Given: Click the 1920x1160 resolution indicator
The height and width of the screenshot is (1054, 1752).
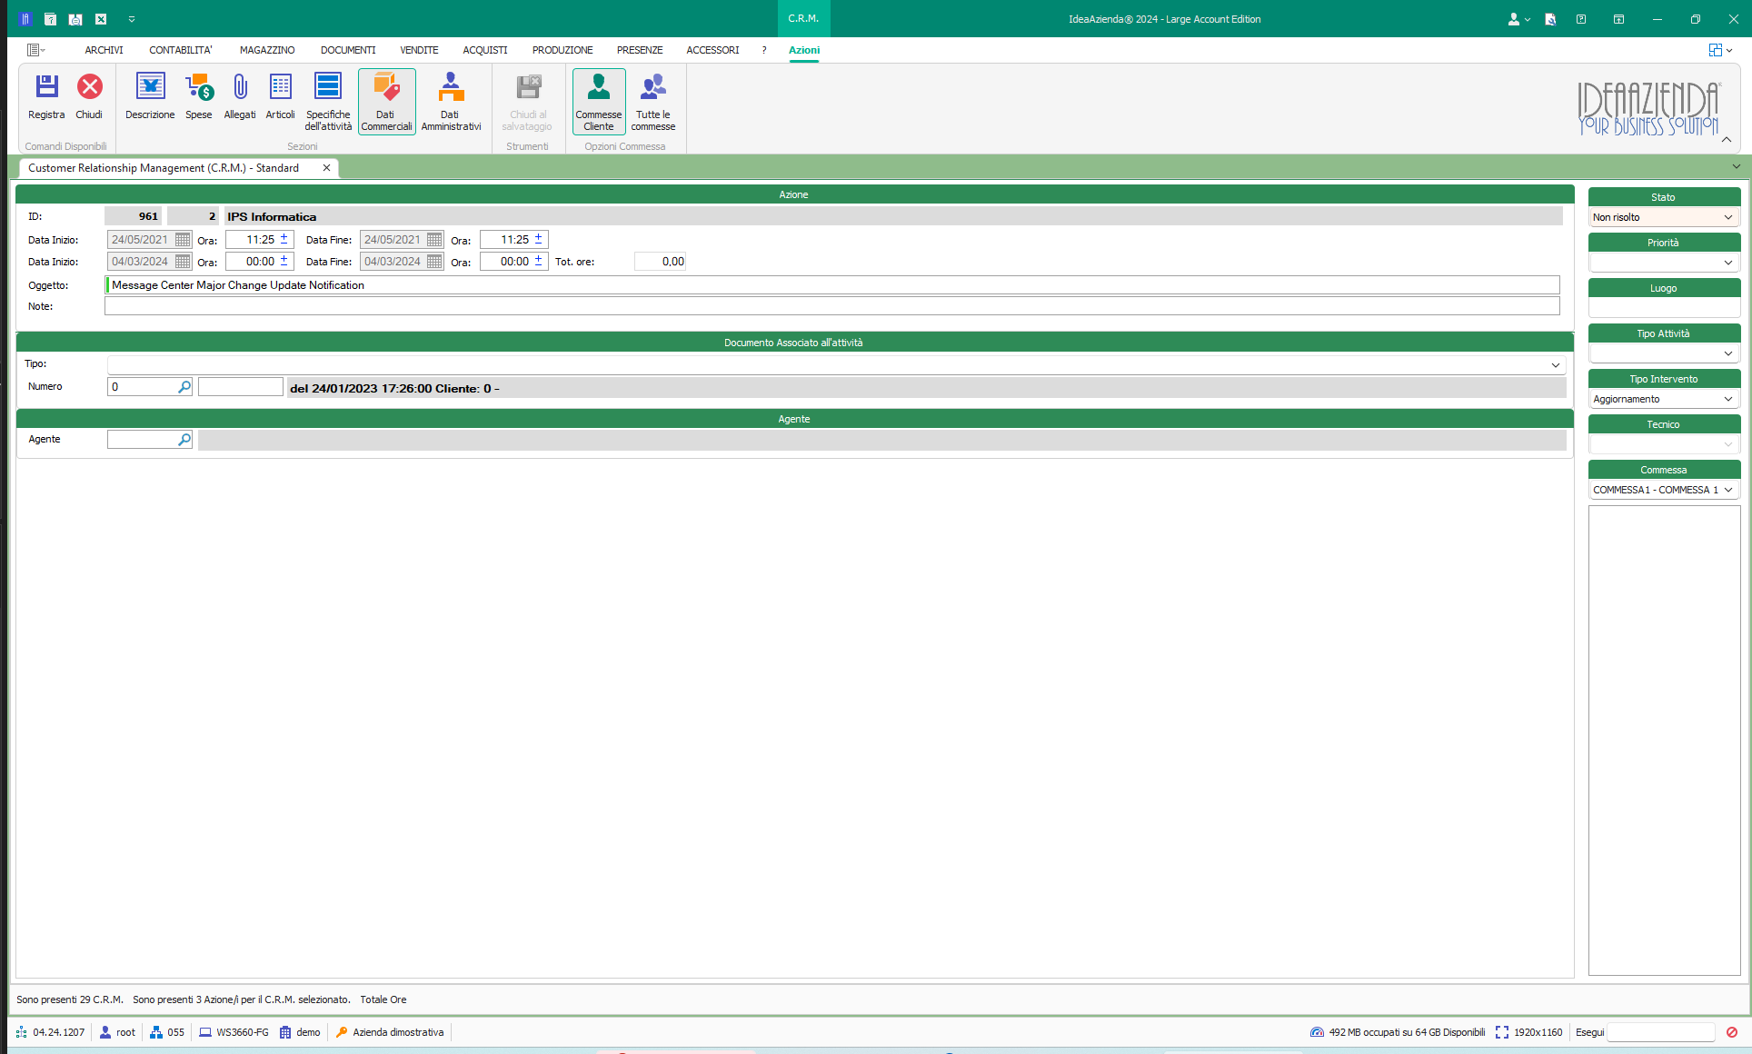Looking at the screenshot, I should pyautogui.click(x=1528, y=1032).
